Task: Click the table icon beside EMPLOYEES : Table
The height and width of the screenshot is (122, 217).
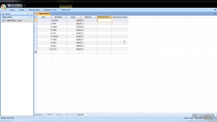Action: click(4, 20)
